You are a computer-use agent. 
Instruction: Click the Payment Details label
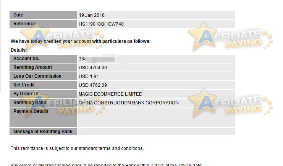tap(31, 111)
